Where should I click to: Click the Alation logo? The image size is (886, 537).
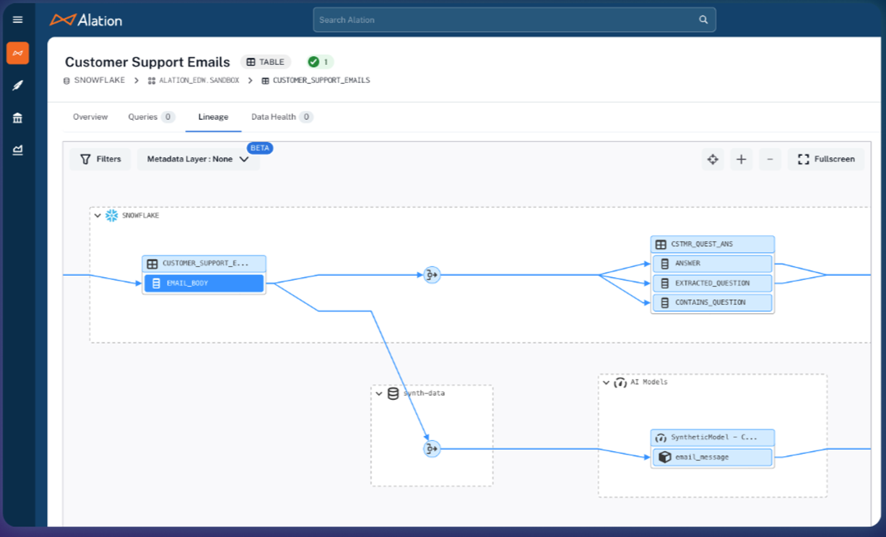click(86, 19)
